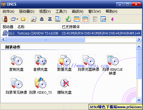Launch 数据光盘 data disc action
This screenshot has height=110, width=143.
click(65, 63)
